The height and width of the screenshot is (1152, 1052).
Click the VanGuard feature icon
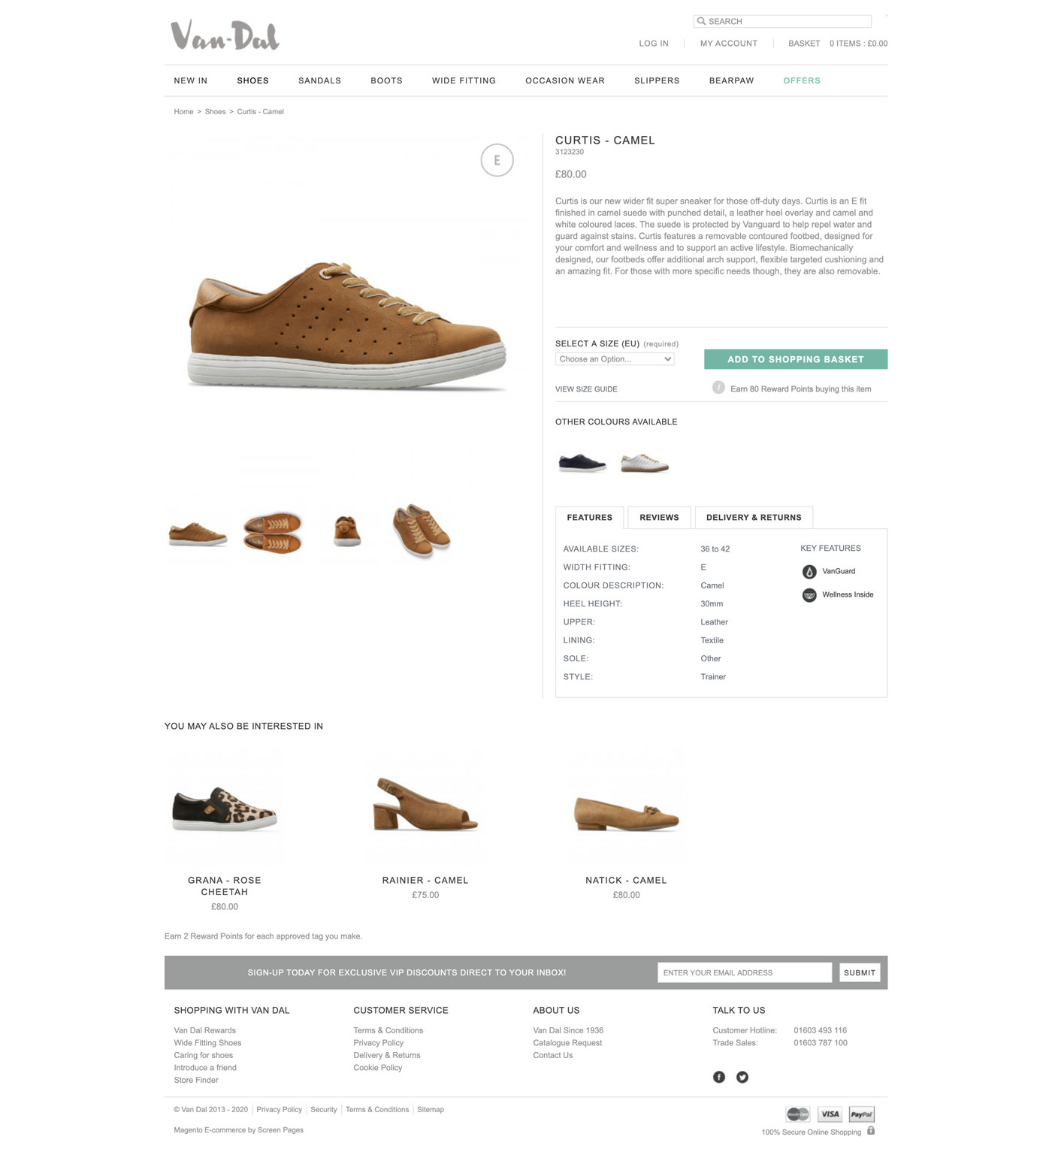pos(809,572)
